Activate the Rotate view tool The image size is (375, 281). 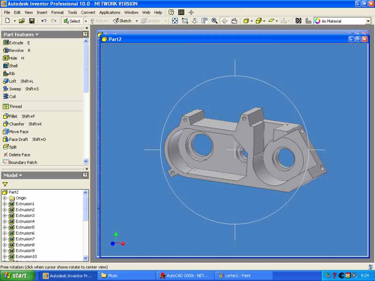click(x=225, y=21)
